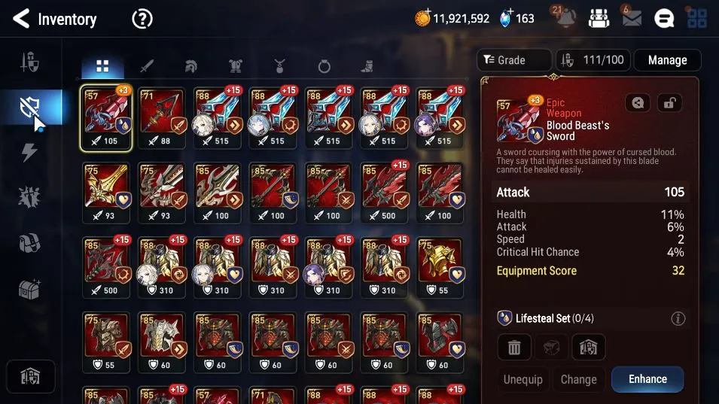719x404 pixels.
Task: Toggle the lock icon on Blood Beast's Sword
Action: click(669, 103)
